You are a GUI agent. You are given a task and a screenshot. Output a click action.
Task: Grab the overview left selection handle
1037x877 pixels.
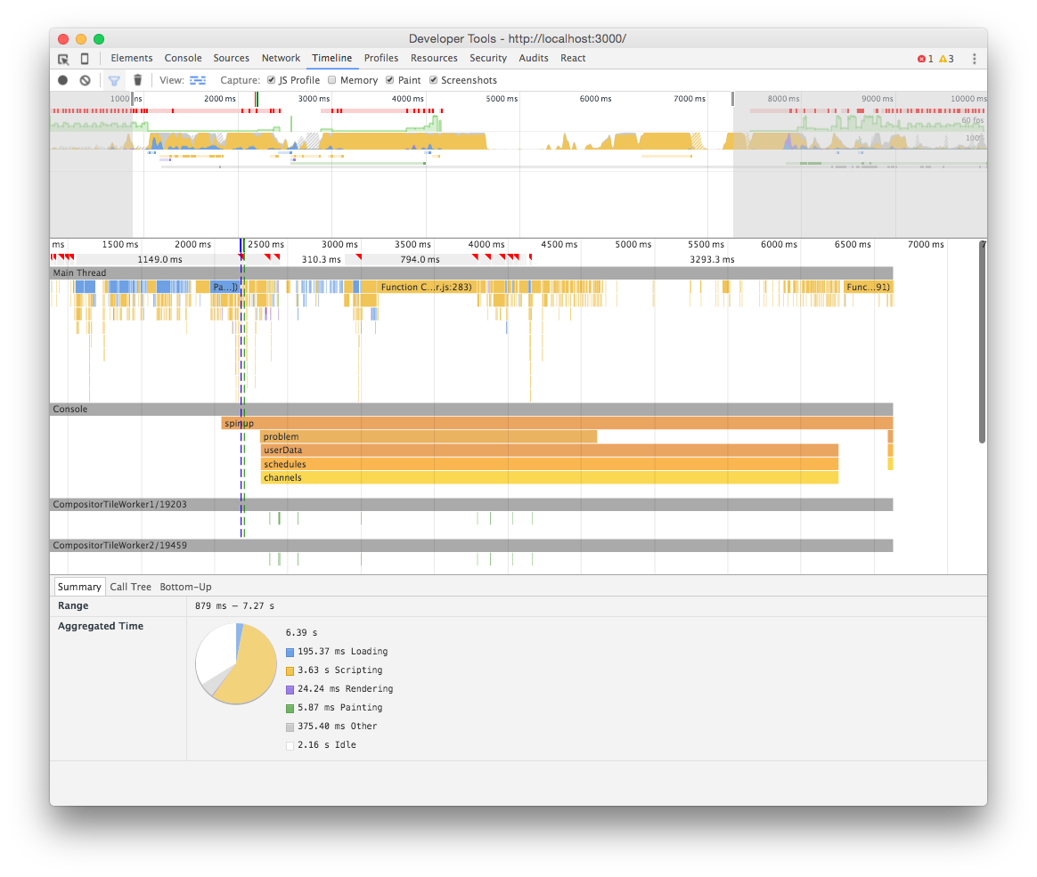tap(132, 99)
